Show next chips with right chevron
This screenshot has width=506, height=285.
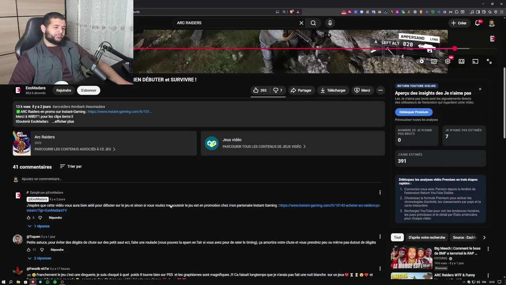[x=484, y=237]
